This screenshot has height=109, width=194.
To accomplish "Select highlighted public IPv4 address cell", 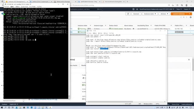I will coord(179,32).
